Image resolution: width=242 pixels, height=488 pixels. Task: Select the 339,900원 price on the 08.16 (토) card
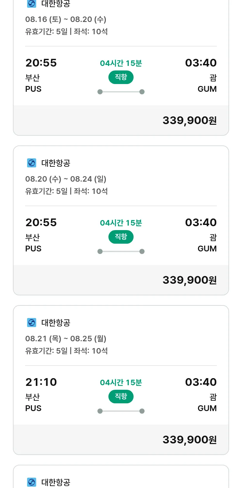click(x=189, y=121)
